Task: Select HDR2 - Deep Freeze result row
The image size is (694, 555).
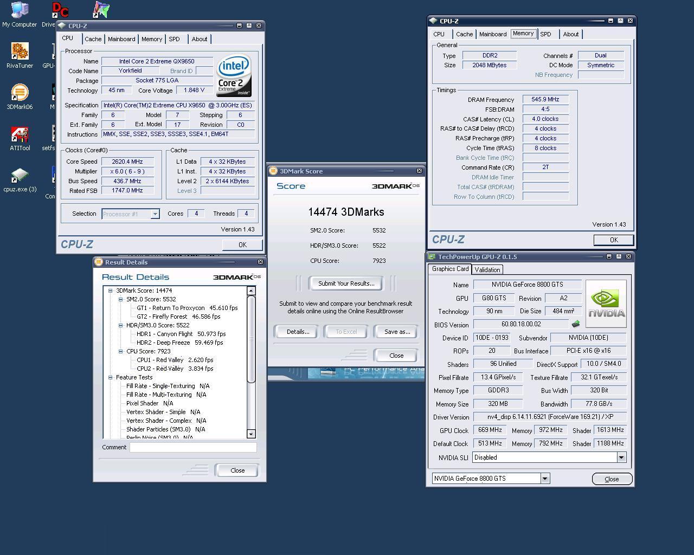Action: tap(180, 343)
